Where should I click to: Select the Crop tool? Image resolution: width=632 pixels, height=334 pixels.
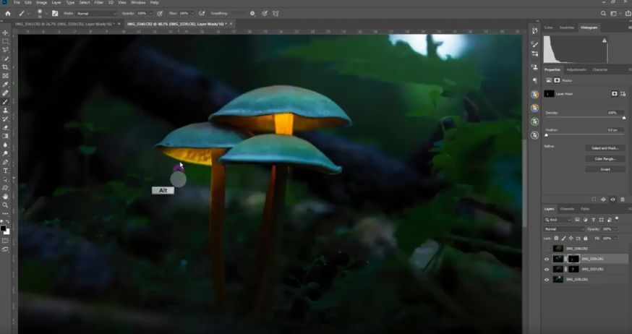pos(5,67)
